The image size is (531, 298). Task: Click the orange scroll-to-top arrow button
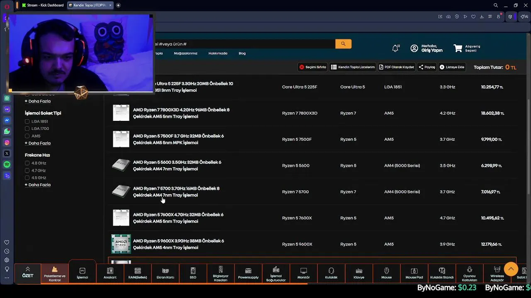(511, 269)
